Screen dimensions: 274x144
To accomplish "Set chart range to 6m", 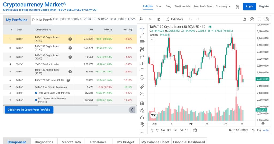I will 163,130.
